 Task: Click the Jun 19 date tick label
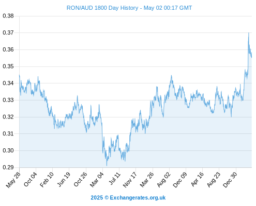pyautogui.click(x=64, y=179)
